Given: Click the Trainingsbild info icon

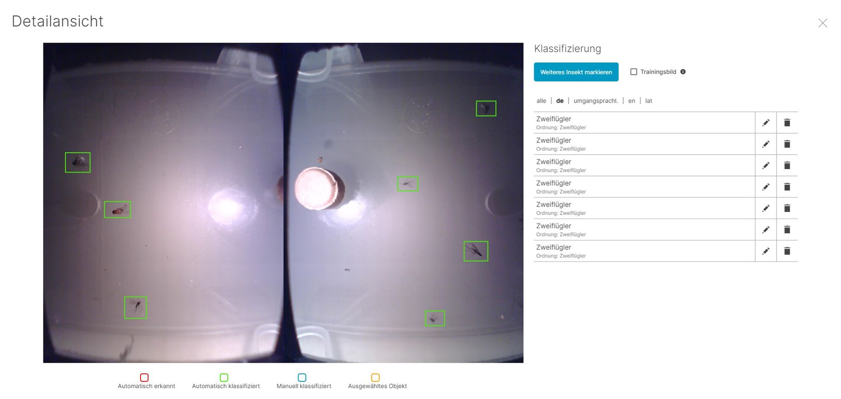Looking at the screenshot, I should pyautogui.click(x=683, y=72).
